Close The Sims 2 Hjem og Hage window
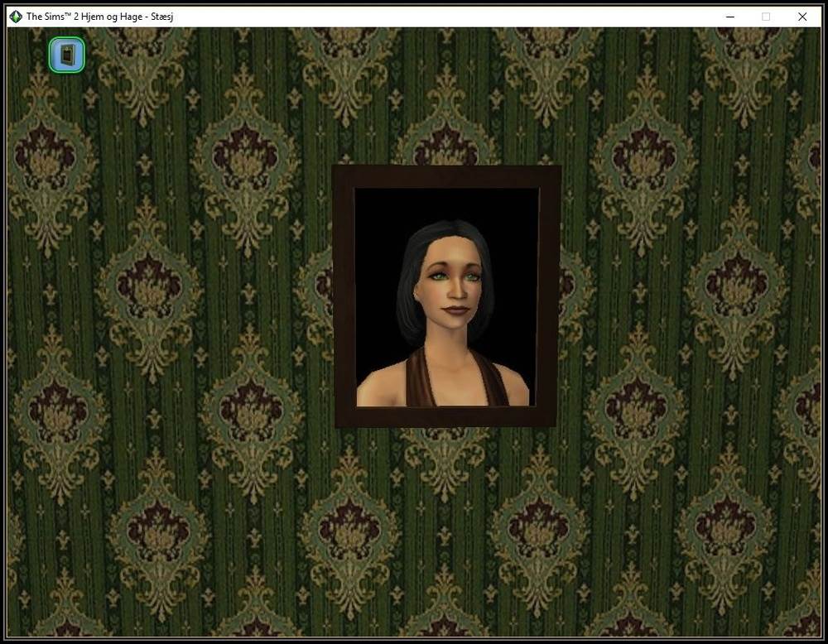The image size is (828, 644). [802, 17]
